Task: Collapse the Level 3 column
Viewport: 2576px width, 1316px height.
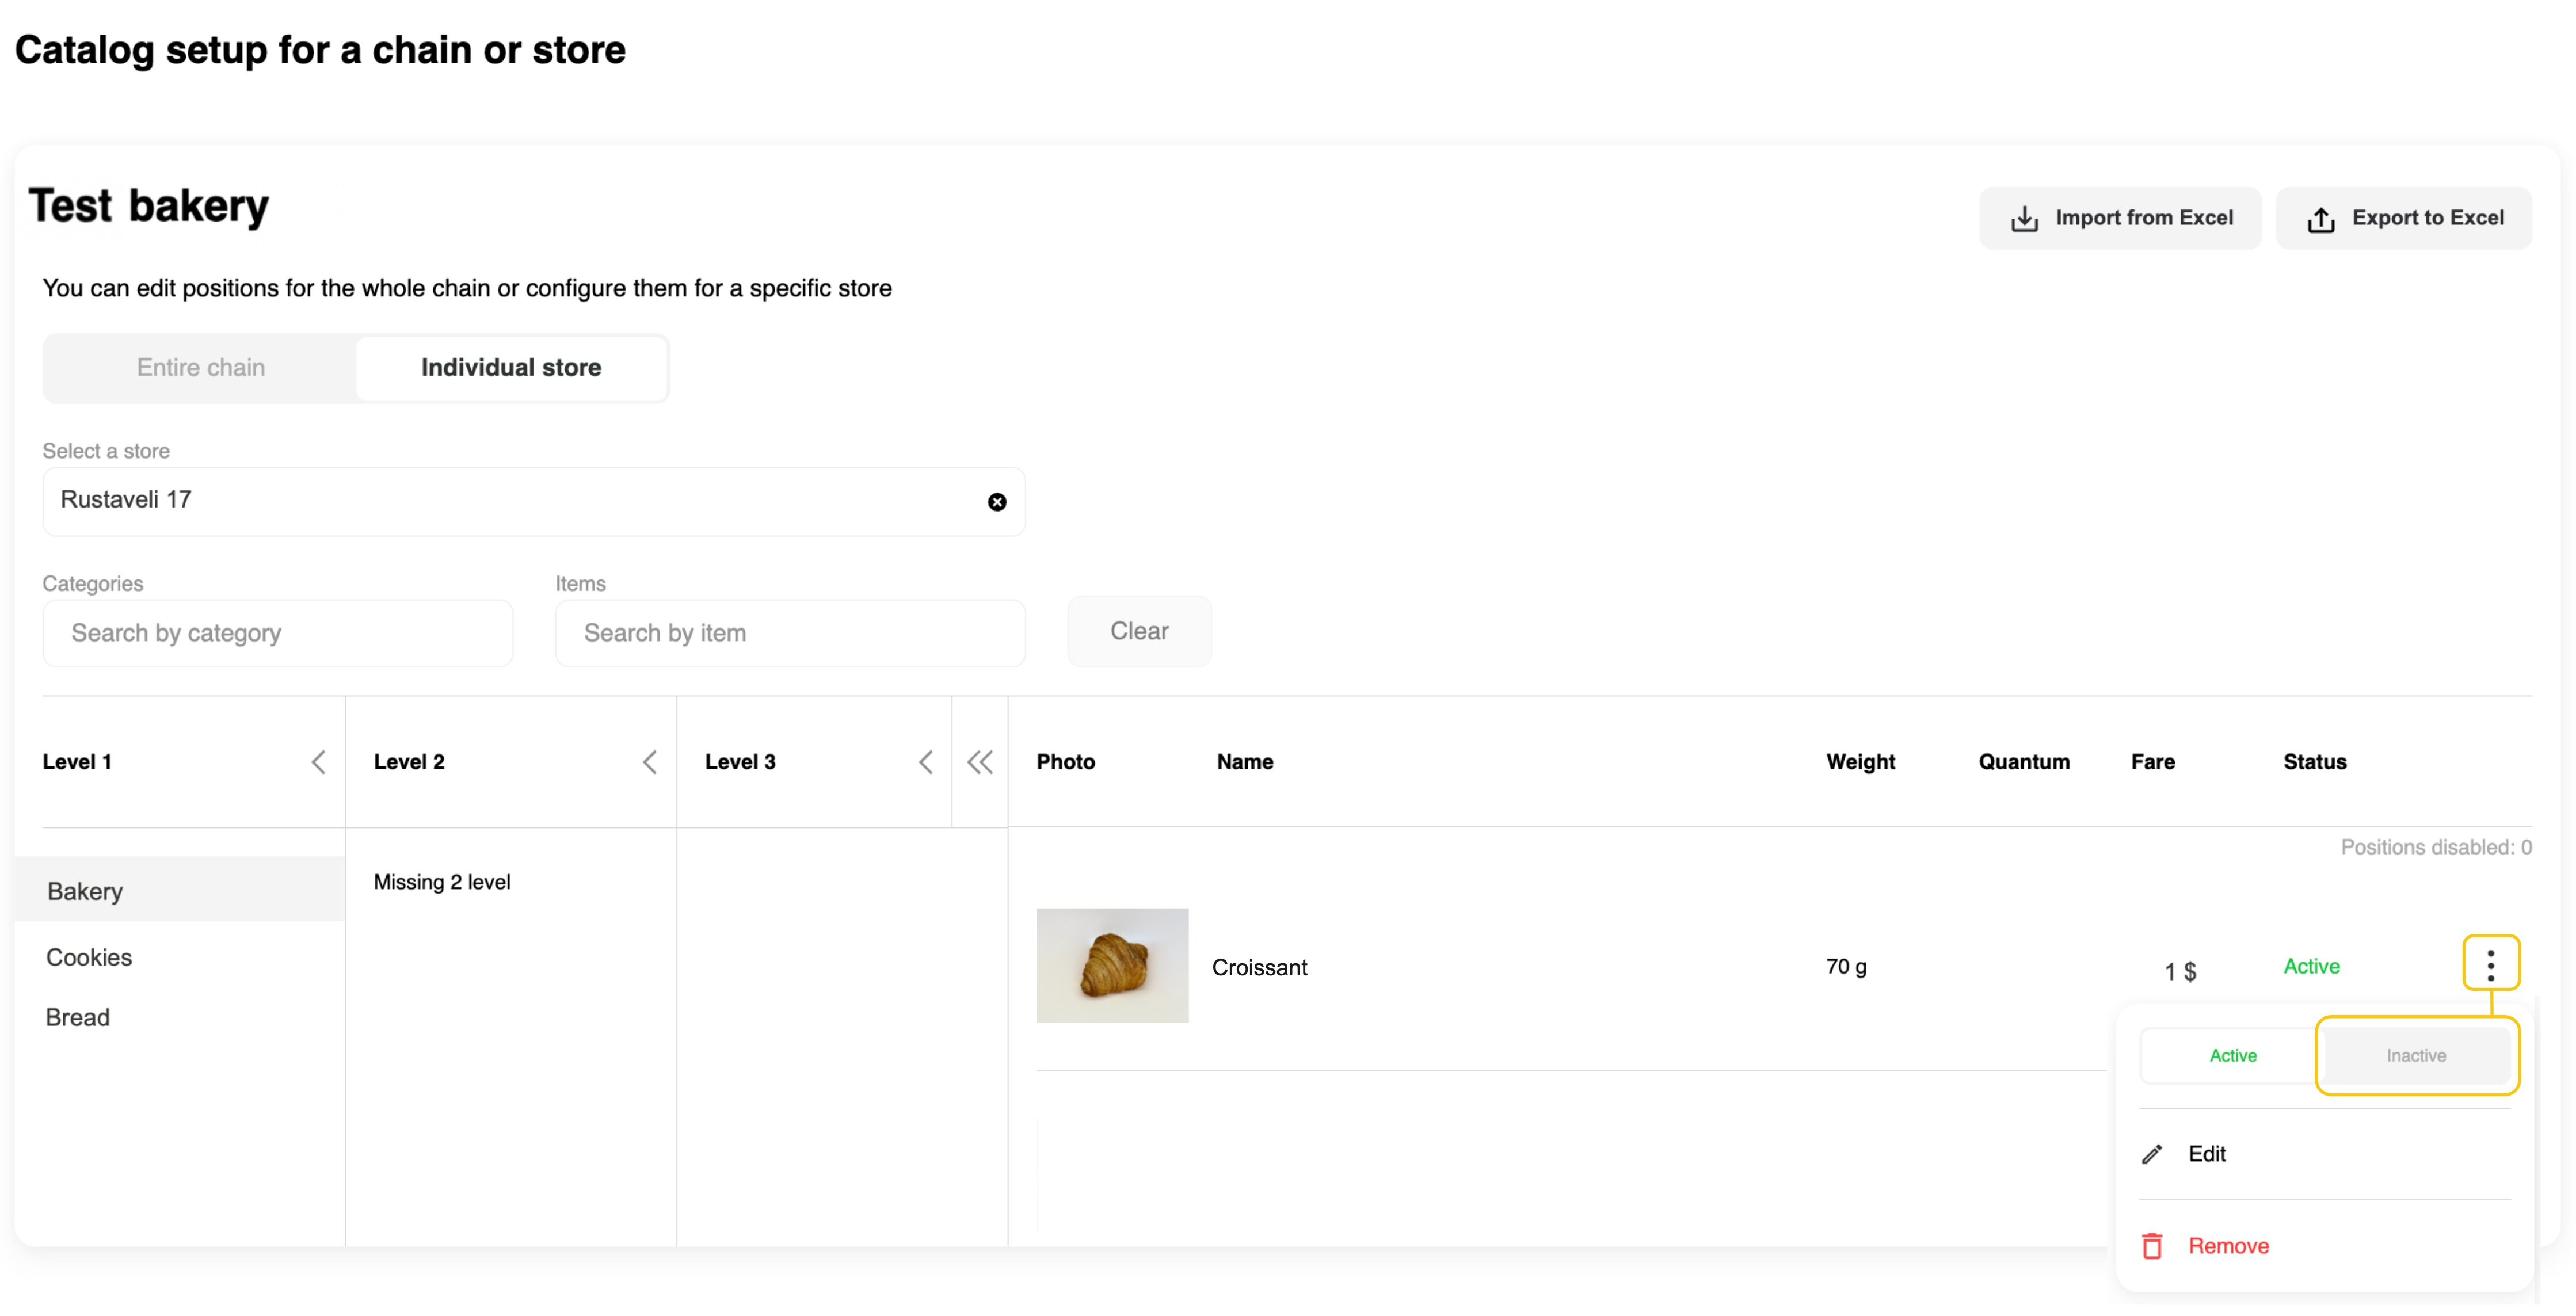Action: tap(925, 762)
